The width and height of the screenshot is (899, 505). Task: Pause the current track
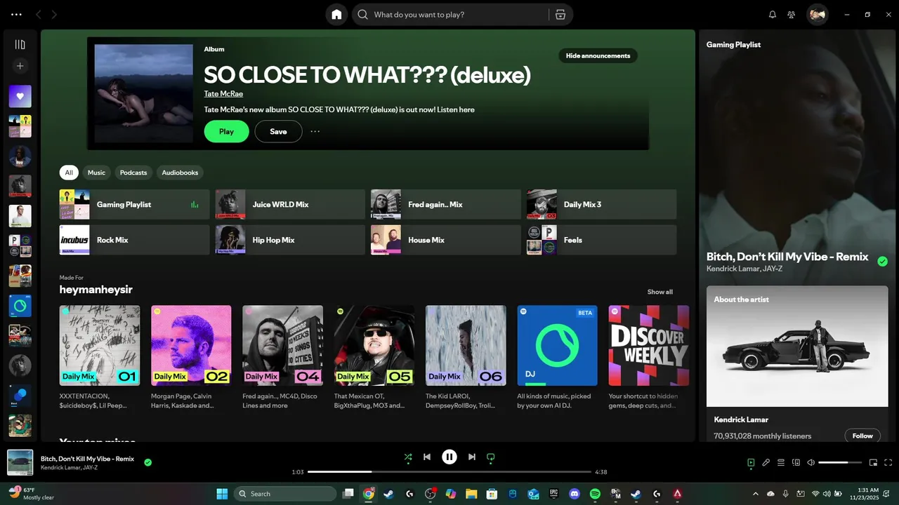pos(449,457)
